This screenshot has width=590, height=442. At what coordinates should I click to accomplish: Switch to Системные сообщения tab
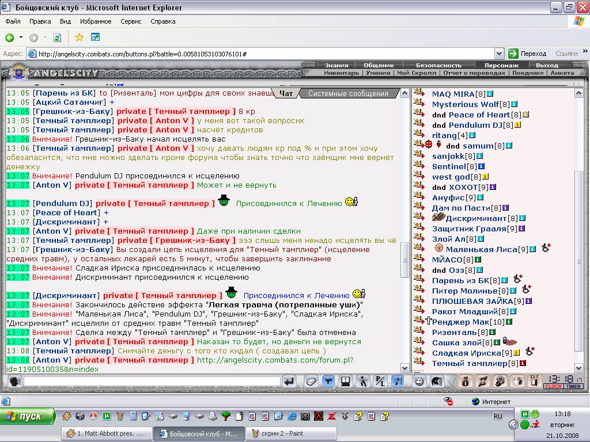pyautogui.click(x=348, y=93)
